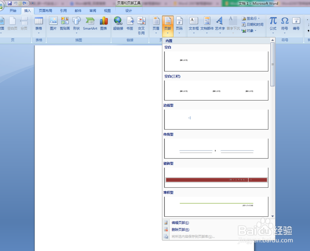Insert a Chart (图表)
Screen dimensions: 310x251
(x=104, y=24)
